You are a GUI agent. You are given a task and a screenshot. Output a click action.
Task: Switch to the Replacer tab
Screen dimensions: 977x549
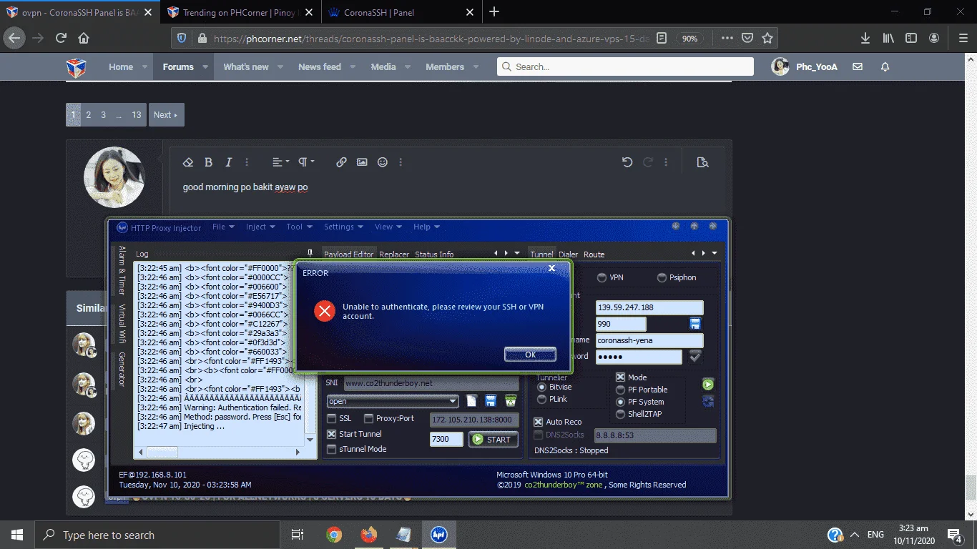coord(394,254)
